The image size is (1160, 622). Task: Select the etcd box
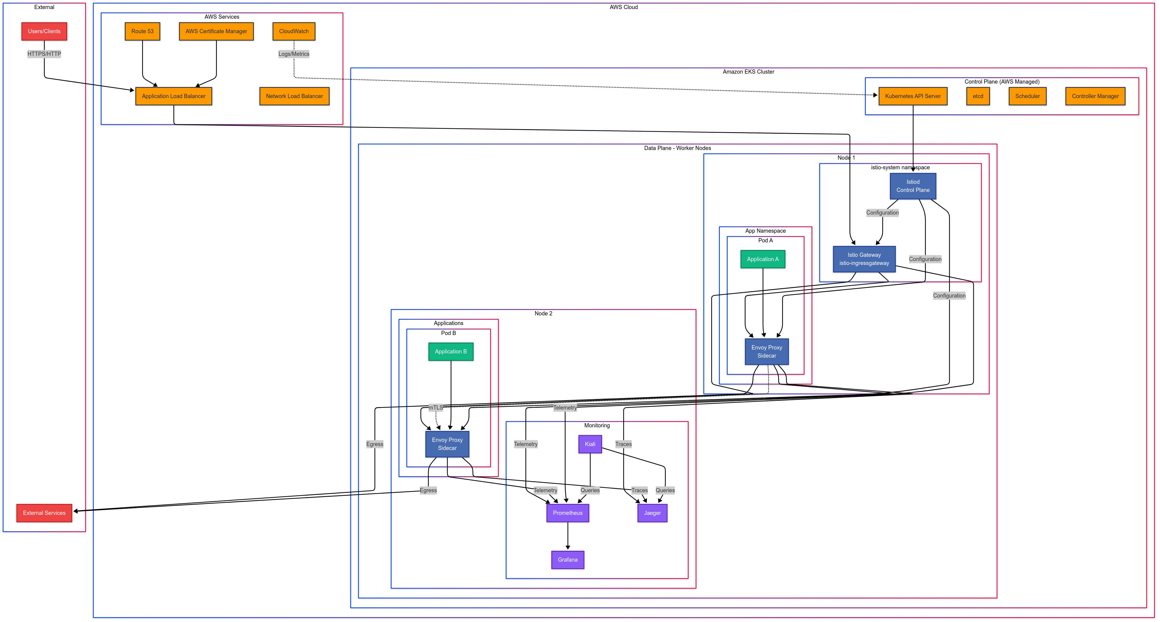[x=978, y=96]
